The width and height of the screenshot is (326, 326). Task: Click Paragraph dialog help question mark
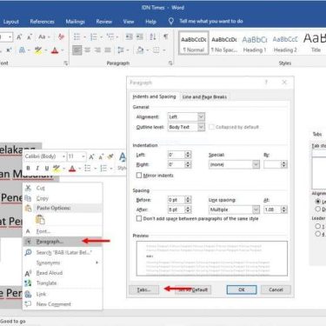click(266, 83)
